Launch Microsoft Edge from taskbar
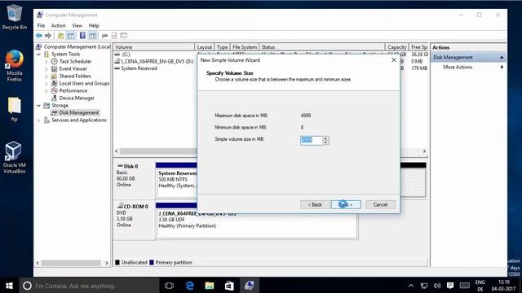This screenshot has height=293, width=522. click(x=190, y=286)
